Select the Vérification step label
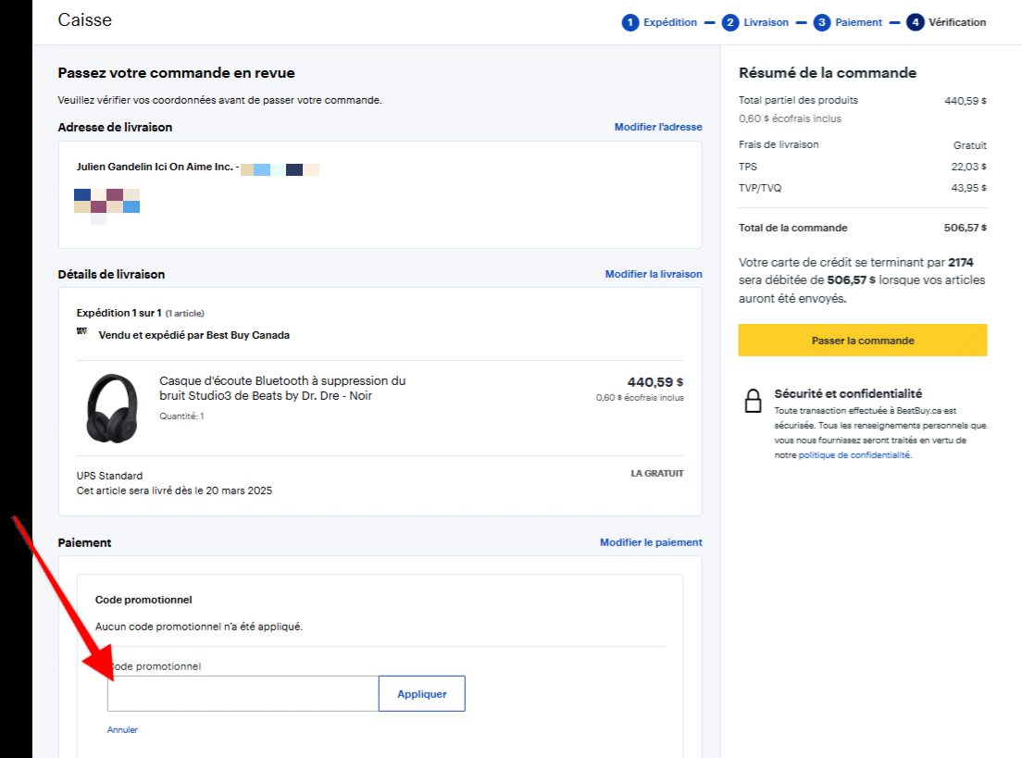This screenshot has width=1022, height=758. pos(957,22)
